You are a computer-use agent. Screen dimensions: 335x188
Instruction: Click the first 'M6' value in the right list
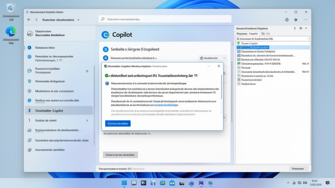[x=306, y=64]
